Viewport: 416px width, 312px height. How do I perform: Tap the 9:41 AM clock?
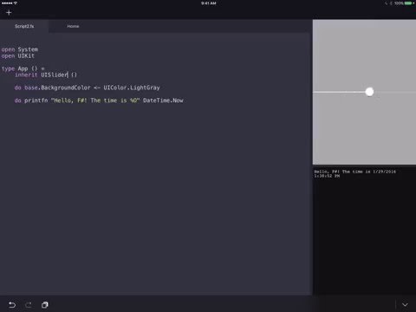click(208, 3)
